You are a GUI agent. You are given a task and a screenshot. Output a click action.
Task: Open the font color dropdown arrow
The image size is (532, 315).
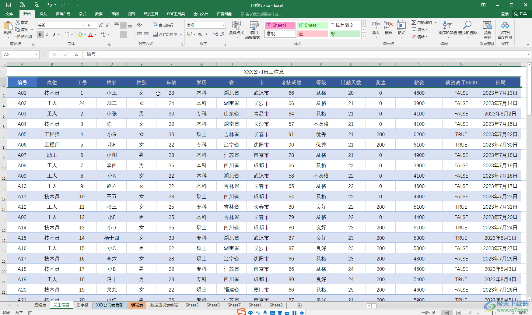point(95,34)
